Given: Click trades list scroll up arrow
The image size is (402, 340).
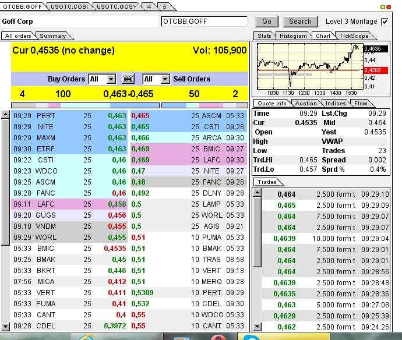Looking at the screenshot, I should pos(257,193).
